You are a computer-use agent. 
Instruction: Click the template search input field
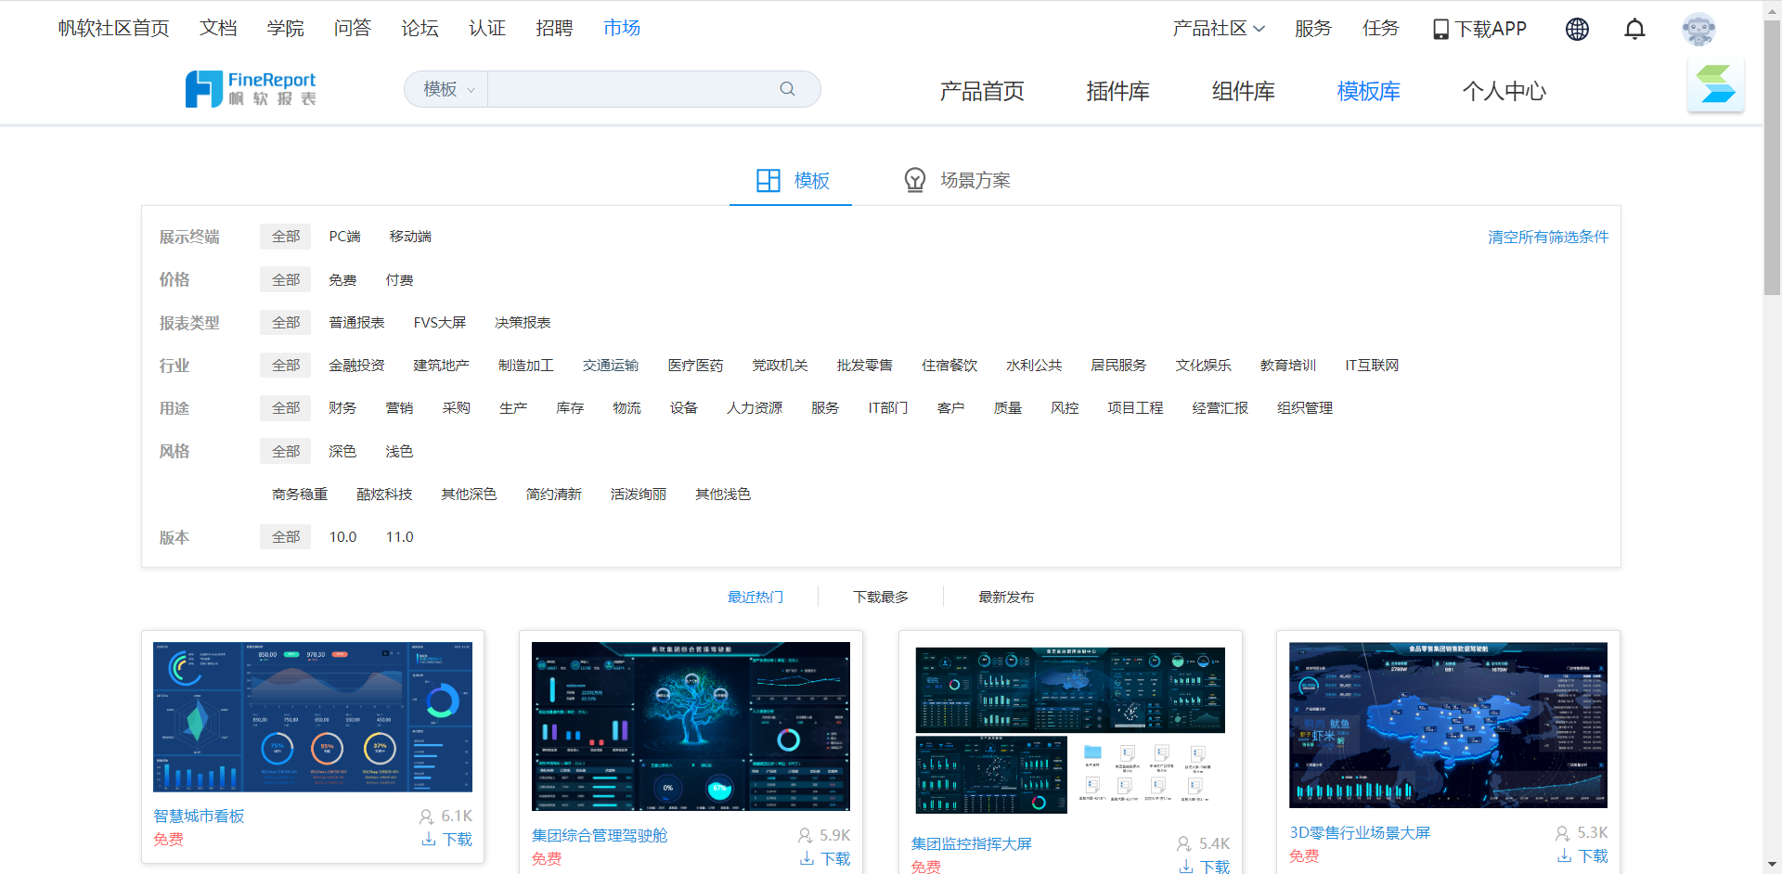coord(631,89)
